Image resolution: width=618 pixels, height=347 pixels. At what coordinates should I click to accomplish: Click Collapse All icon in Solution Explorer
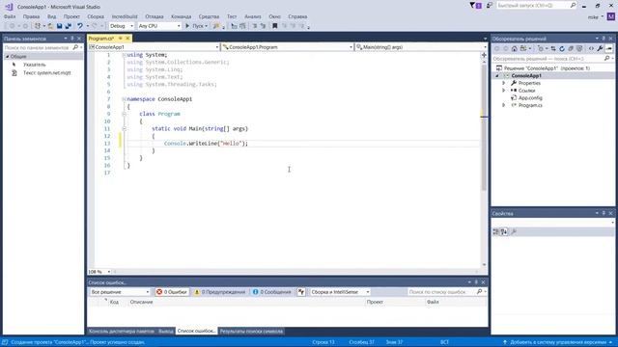(x=571, y=49)
